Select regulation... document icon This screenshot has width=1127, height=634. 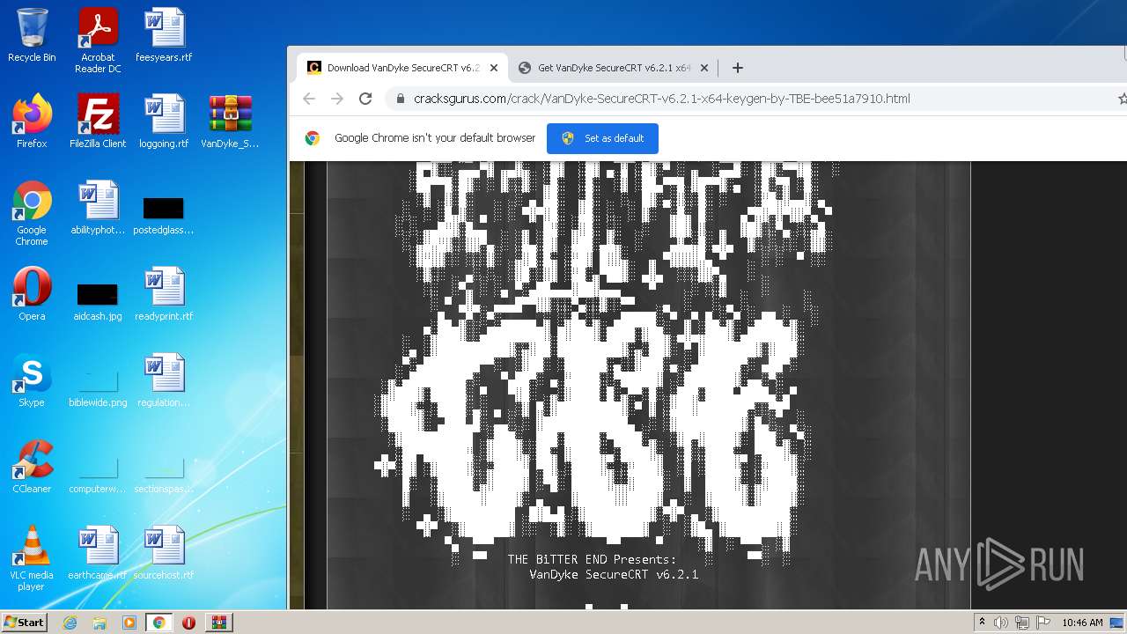click(164, 380)
